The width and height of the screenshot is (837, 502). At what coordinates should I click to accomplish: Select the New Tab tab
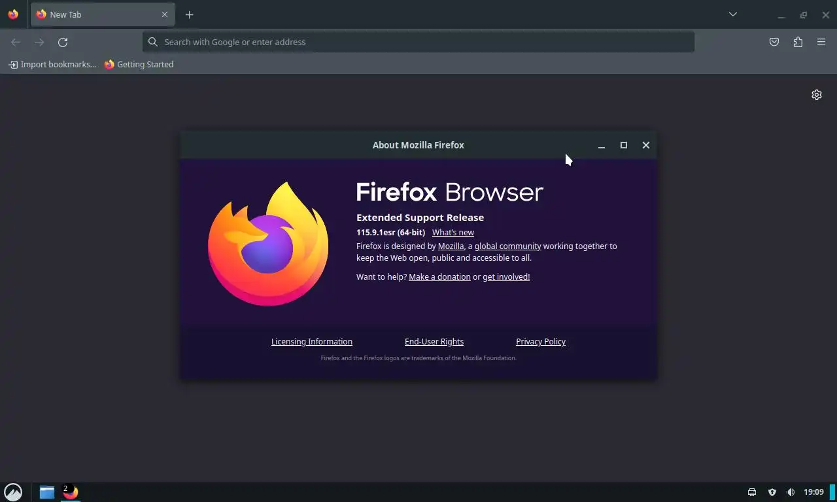tap(103, 14)
